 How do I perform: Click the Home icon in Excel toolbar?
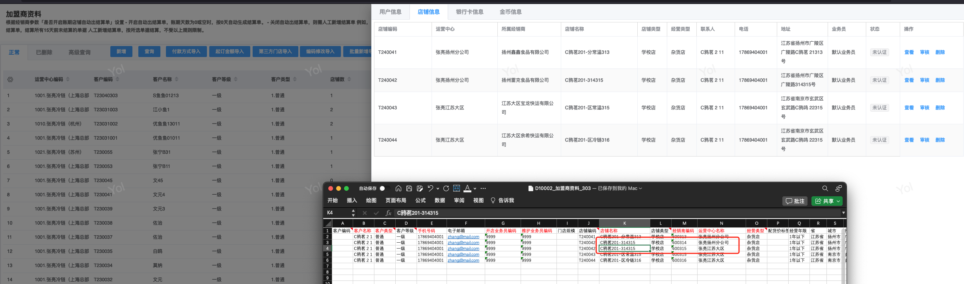pos(398,188)
